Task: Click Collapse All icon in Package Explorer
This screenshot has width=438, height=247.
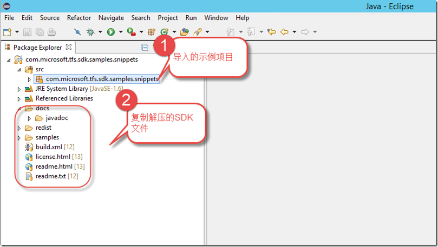Action: pyautogui.click(x=145, y=48)
